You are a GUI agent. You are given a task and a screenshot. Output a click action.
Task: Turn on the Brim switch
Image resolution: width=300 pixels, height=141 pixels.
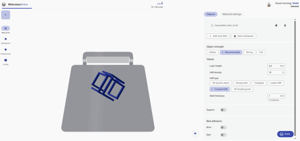(223, 127)
